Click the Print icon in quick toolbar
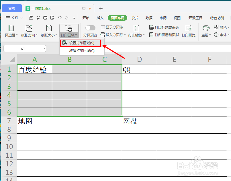The height and width of the screenshot is (181, 231). tap(45, 18)
